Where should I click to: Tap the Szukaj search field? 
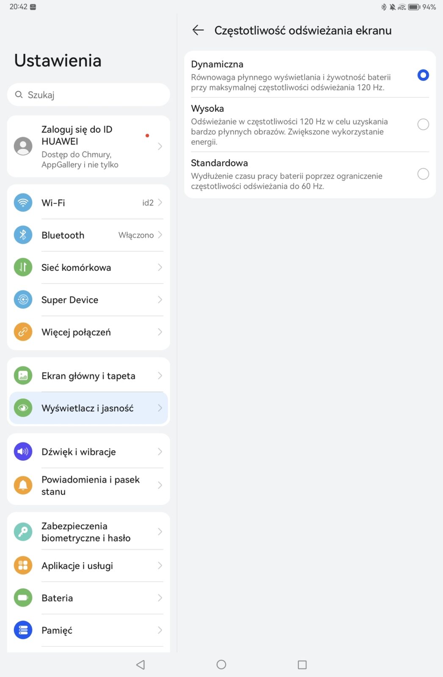[88, 95]
